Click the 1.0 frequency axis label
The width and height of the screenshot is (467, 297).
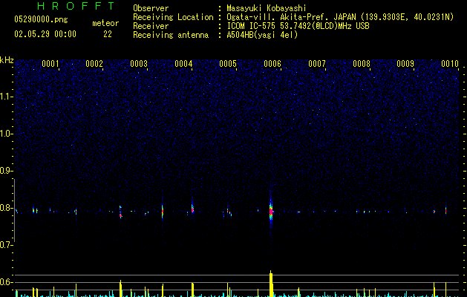coord(6,134)
